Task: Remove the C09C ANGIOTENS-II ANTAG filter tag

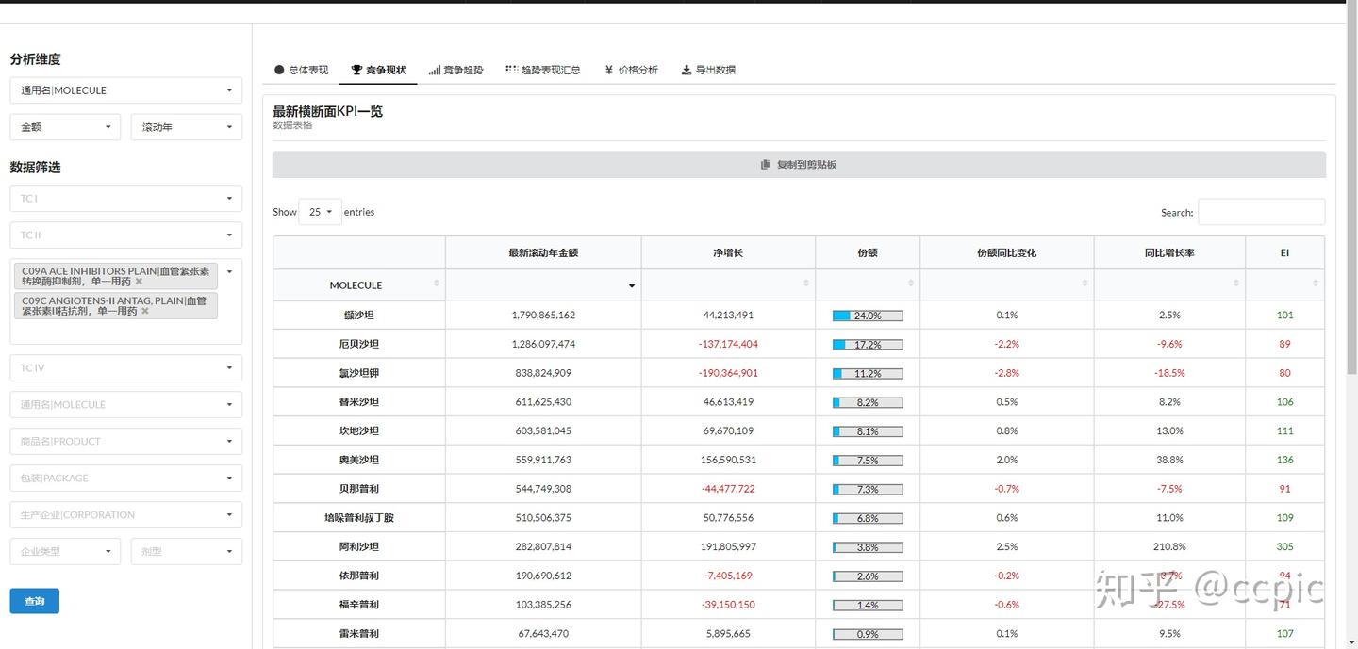Action: [x=145, y=311]
